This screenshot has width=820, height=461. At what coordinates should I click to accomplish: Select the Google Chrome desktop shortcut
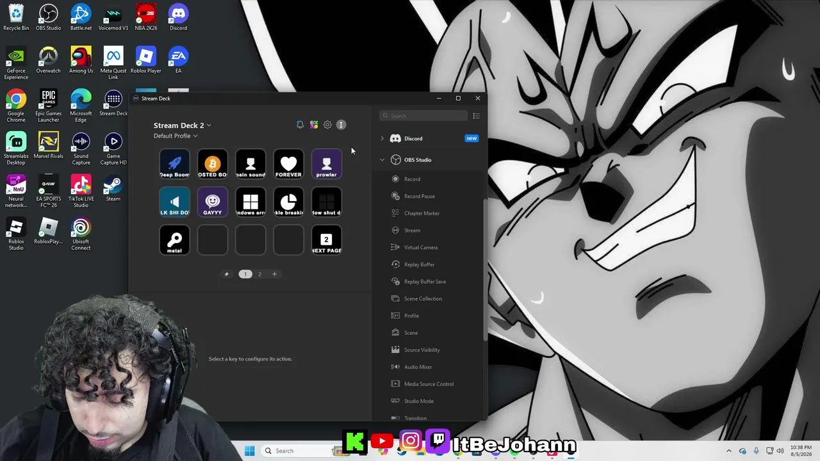16,106
